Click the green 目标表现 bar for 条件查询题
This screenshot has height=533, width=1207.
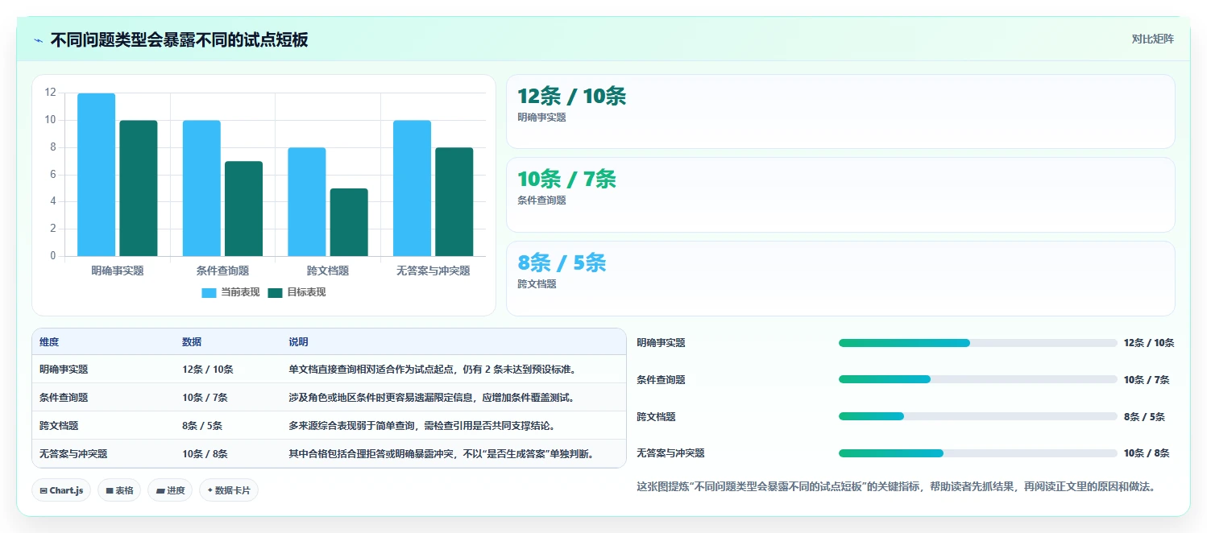click(243, 209)
